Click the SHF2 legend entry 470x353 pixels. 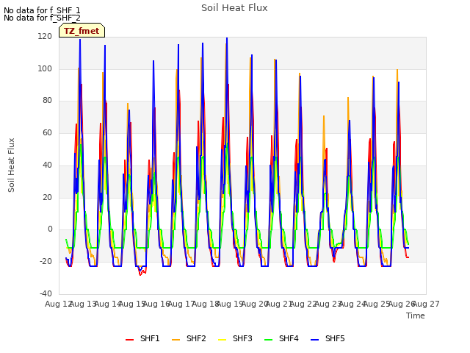[189, 339]
